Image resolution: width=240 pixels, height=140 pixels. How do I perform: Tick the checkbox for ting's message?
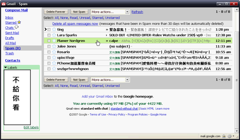pyautogui.click(x=49, y=29)
